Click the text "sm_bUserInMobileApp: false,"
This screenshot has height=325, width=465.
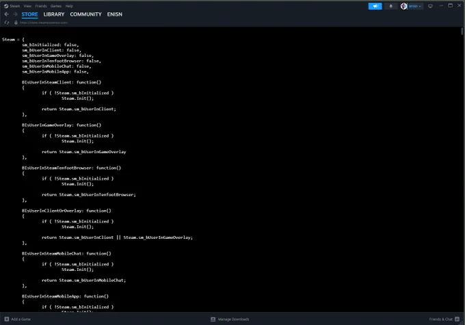[x=55, y=72]
